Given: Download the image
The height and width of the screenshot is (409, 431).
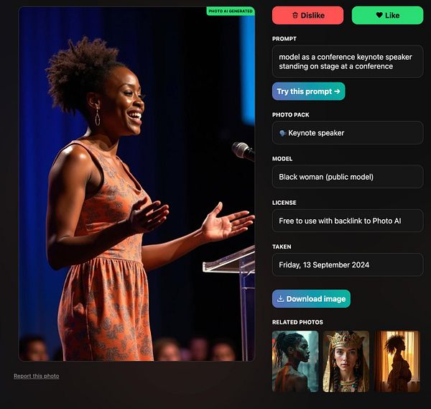Looking at the screenshot, I should pos(311,299).
